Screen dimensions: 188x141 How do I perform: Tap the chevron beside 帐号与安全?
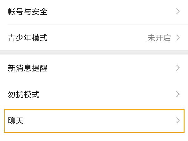(178, 12)
